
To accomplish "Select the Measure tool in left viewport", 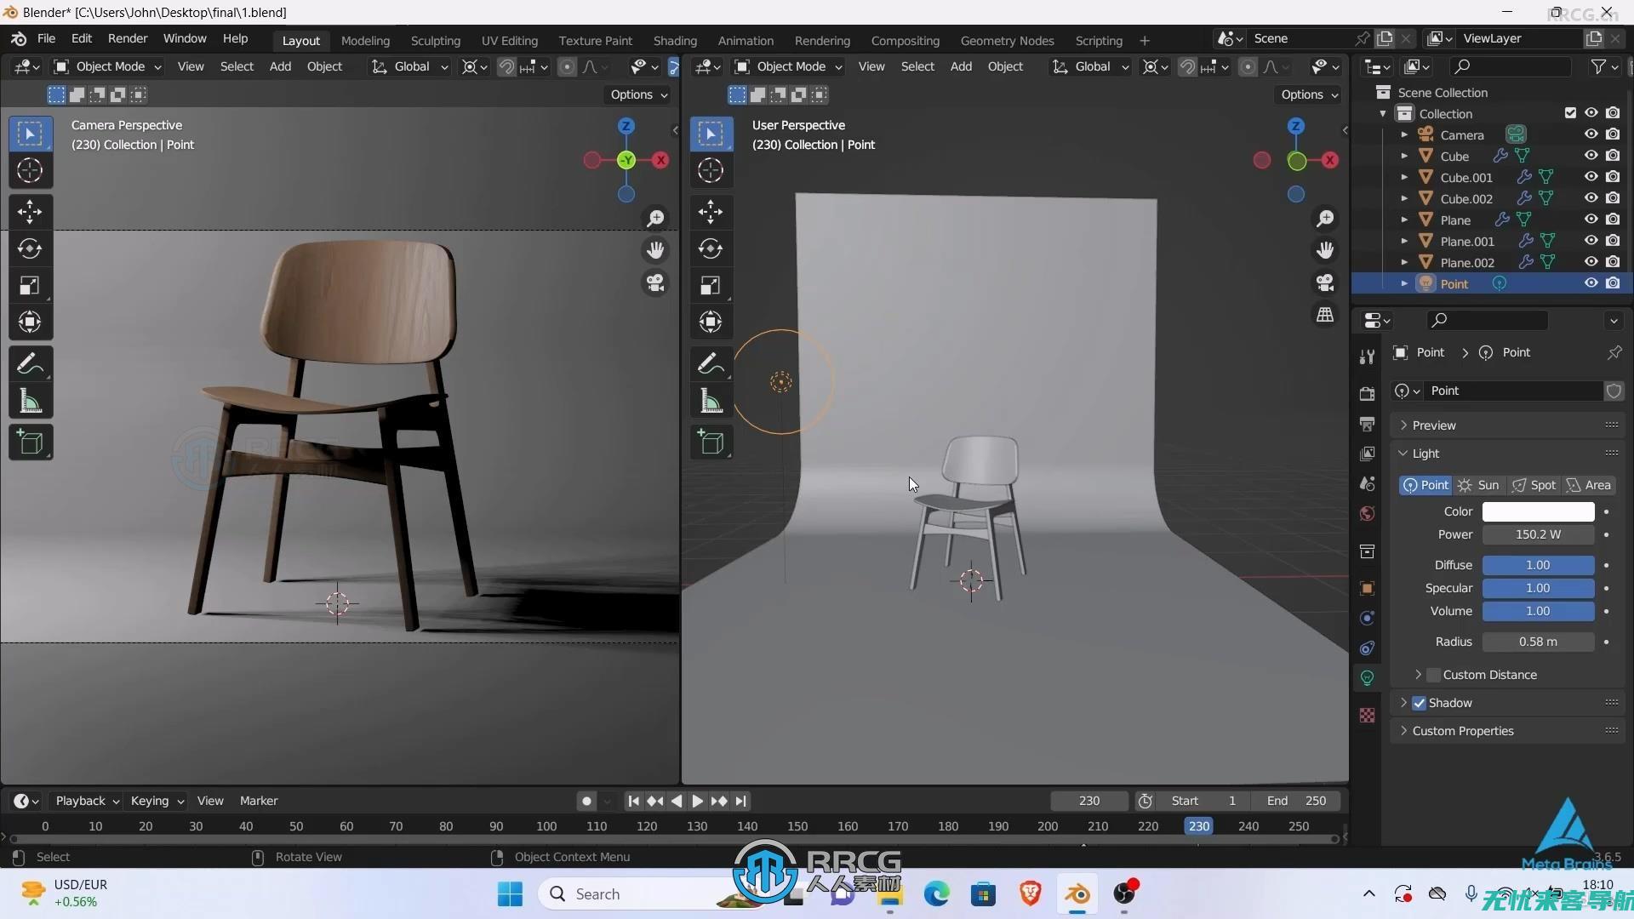I will (30, 401).
